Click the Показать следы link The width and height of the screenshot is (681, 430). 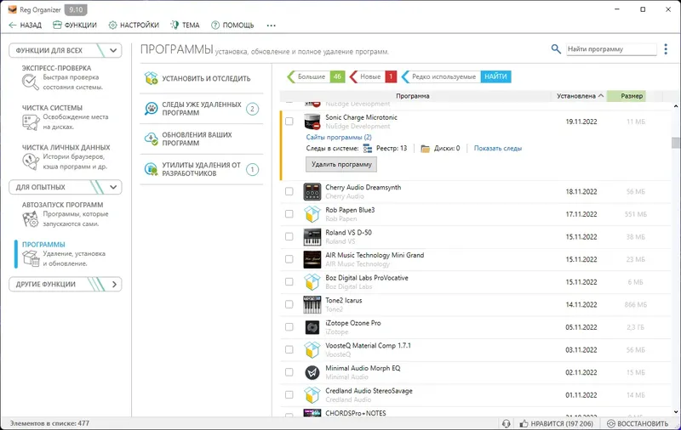pyautogui.click(x=498, y=148)
